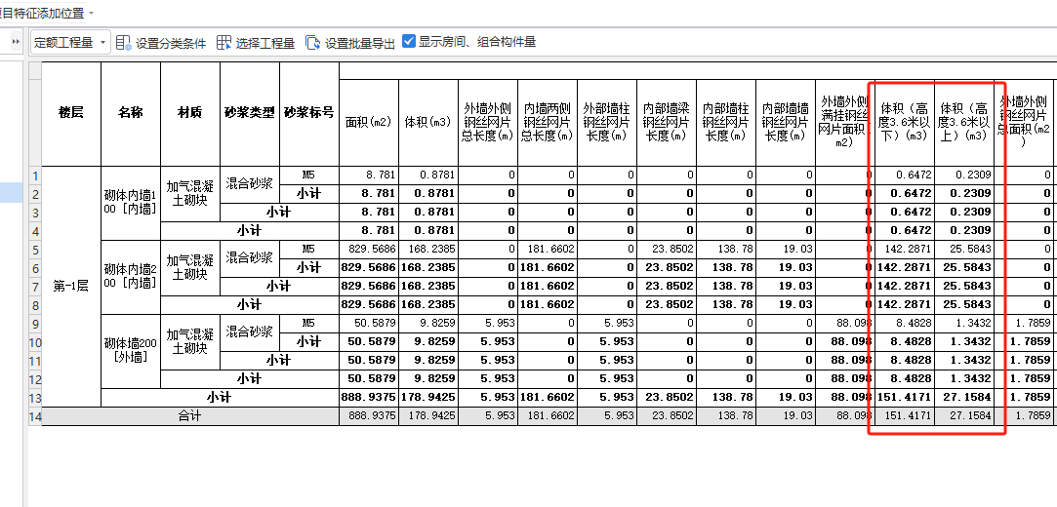Click 外墙外侧钢丝网片总长度 header

pos(488,123)
